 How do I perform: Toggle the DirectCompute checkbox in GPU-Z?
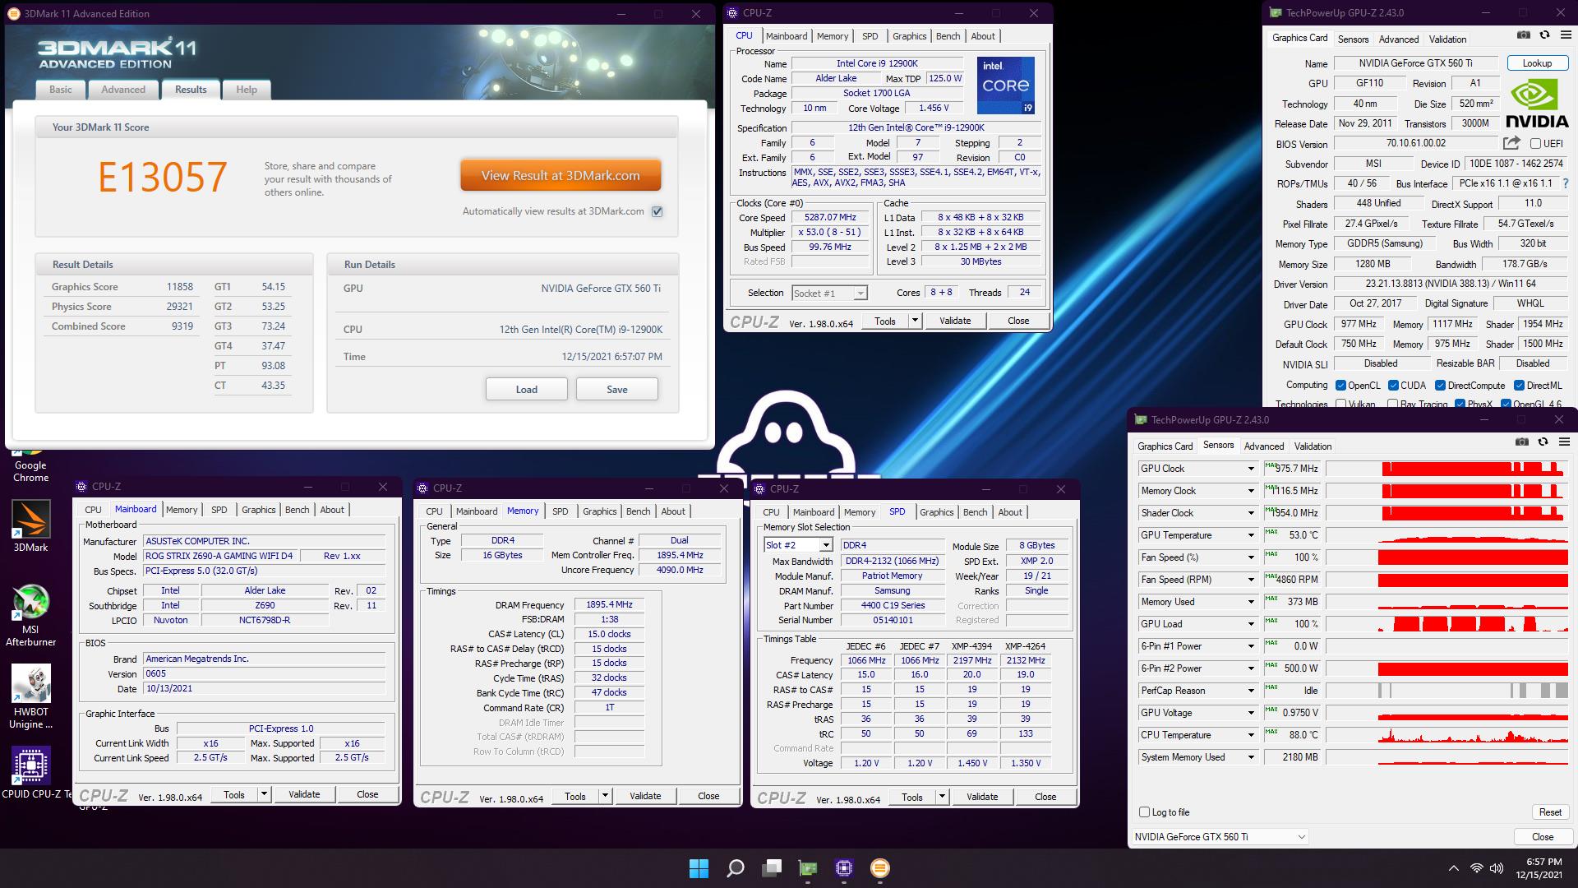1440,386
